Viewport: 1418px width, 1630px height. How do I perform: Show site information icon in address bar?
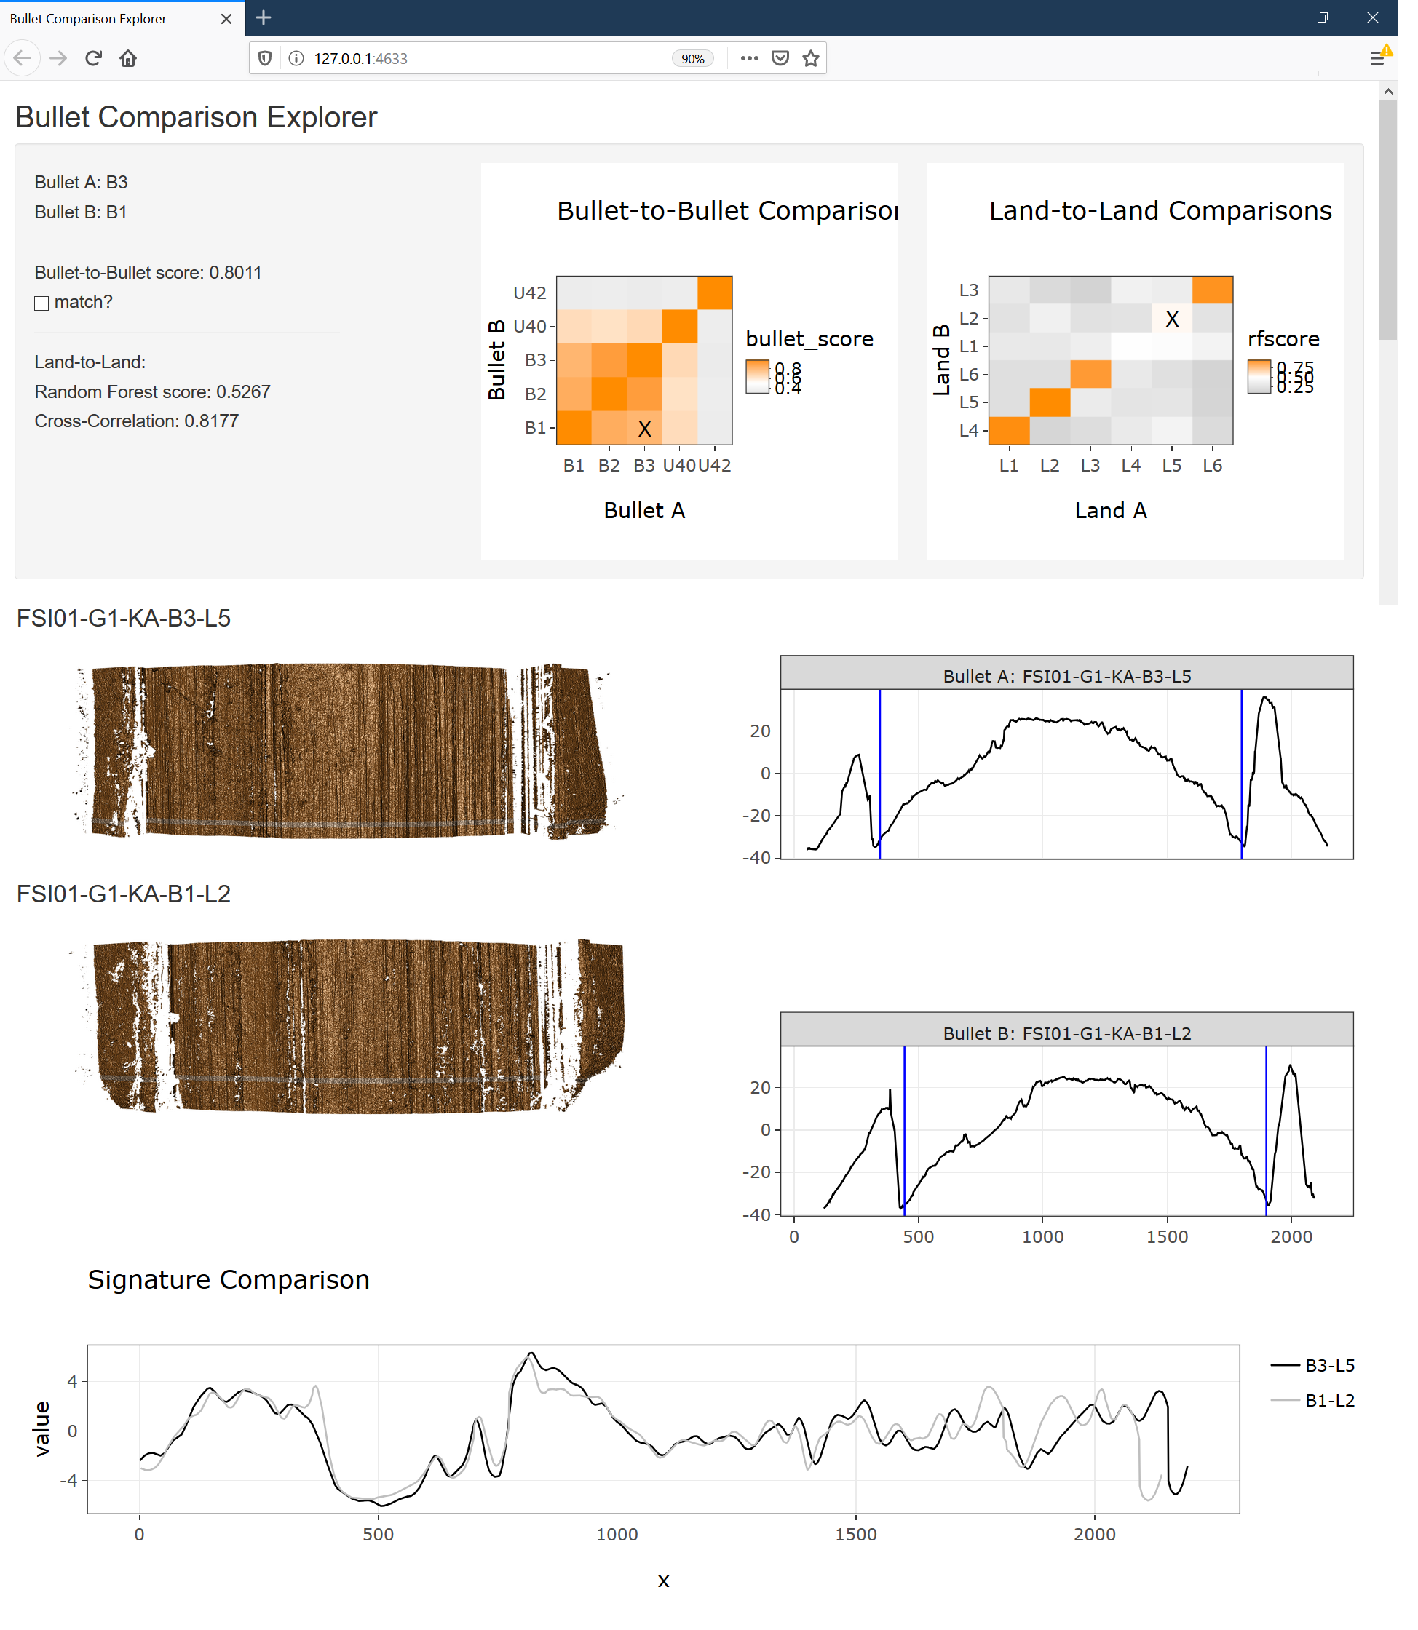tap(296, 58)
